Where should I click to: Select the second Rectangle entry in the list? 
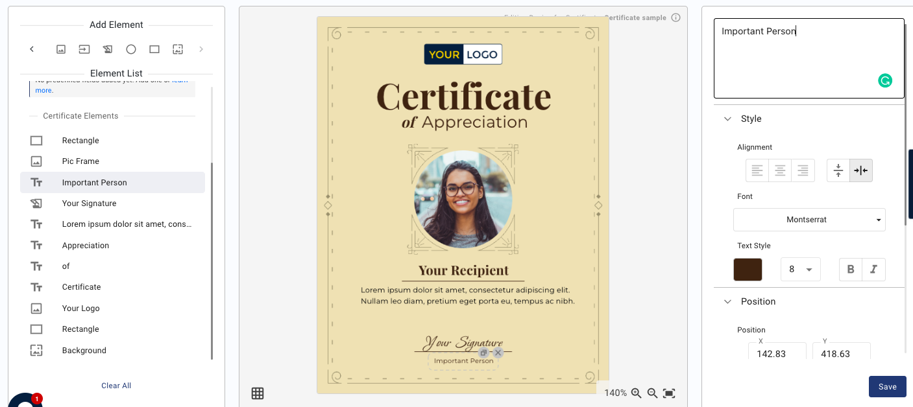tap(112, 329)
